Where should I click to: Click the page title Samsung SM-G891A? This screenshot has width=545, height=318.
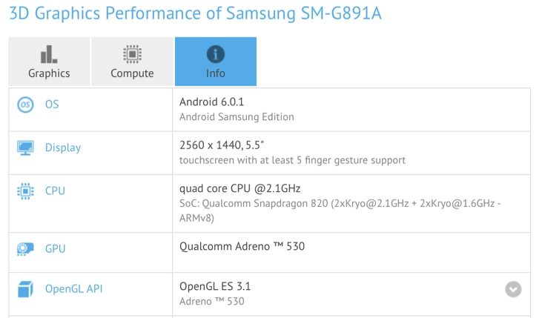(304, 13)
